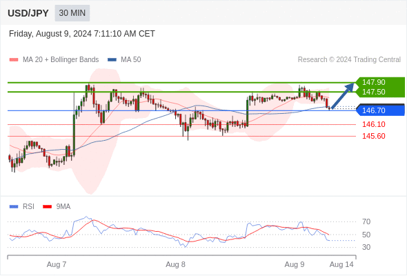407x276 pixels.
Task: Select the '9MA' legend label
Action: [63, 207]
